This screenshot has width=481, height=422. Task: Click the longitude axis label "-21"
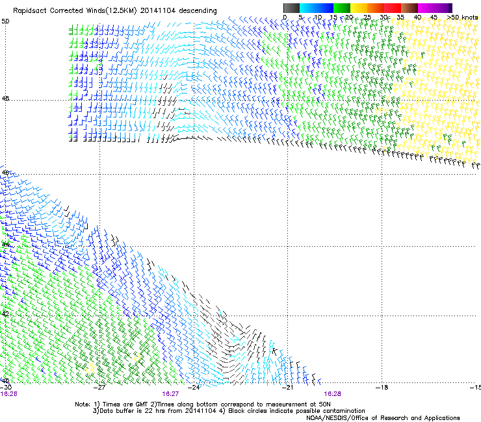coord(288,388)
